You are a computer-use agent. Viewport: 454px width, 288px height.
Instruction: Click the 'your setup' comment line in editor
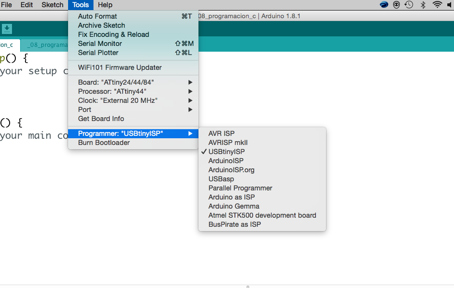34,71
